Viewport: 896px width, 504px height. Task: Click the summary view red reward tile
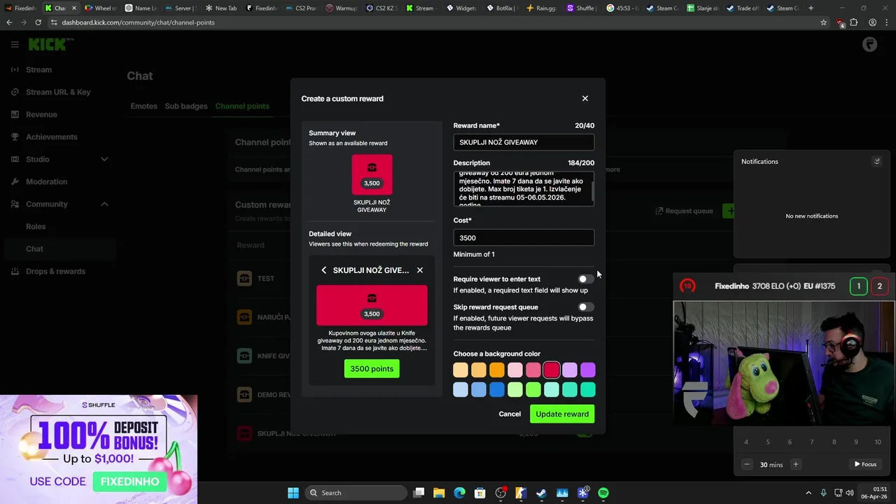(x=372, y=175)
